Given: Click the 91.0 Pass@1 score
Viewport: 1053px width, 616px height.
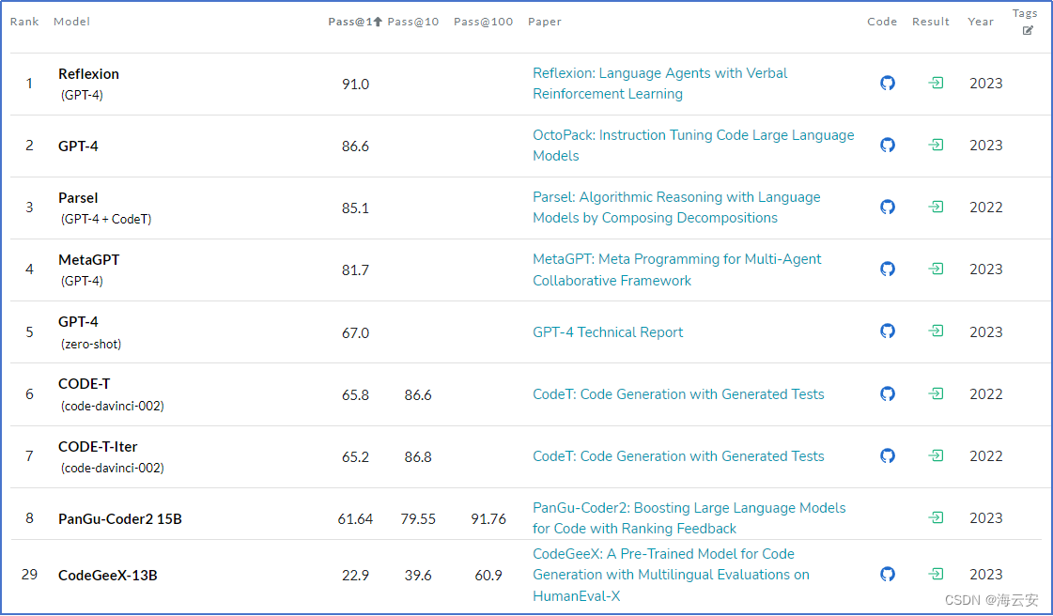Looking at the screenshot, I should (355, 84).
